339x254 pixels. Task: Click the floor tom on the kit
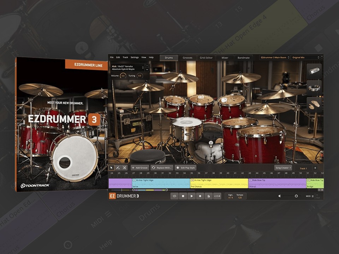[262, 144]
